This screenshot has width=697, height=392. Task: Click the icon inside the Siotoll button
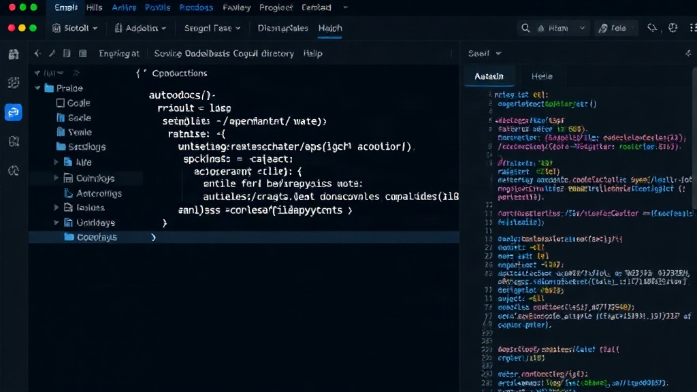pos(56,28)
